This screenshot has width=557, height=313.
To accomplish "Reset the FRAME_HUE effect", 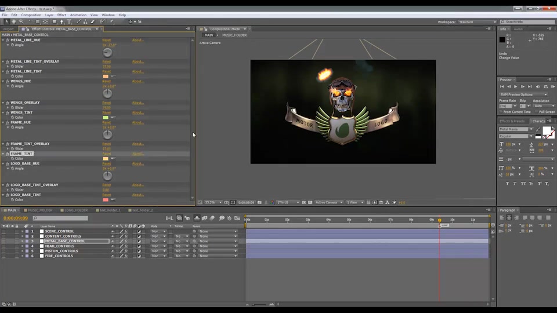I will pyautogui.click(x=107, y=122).
